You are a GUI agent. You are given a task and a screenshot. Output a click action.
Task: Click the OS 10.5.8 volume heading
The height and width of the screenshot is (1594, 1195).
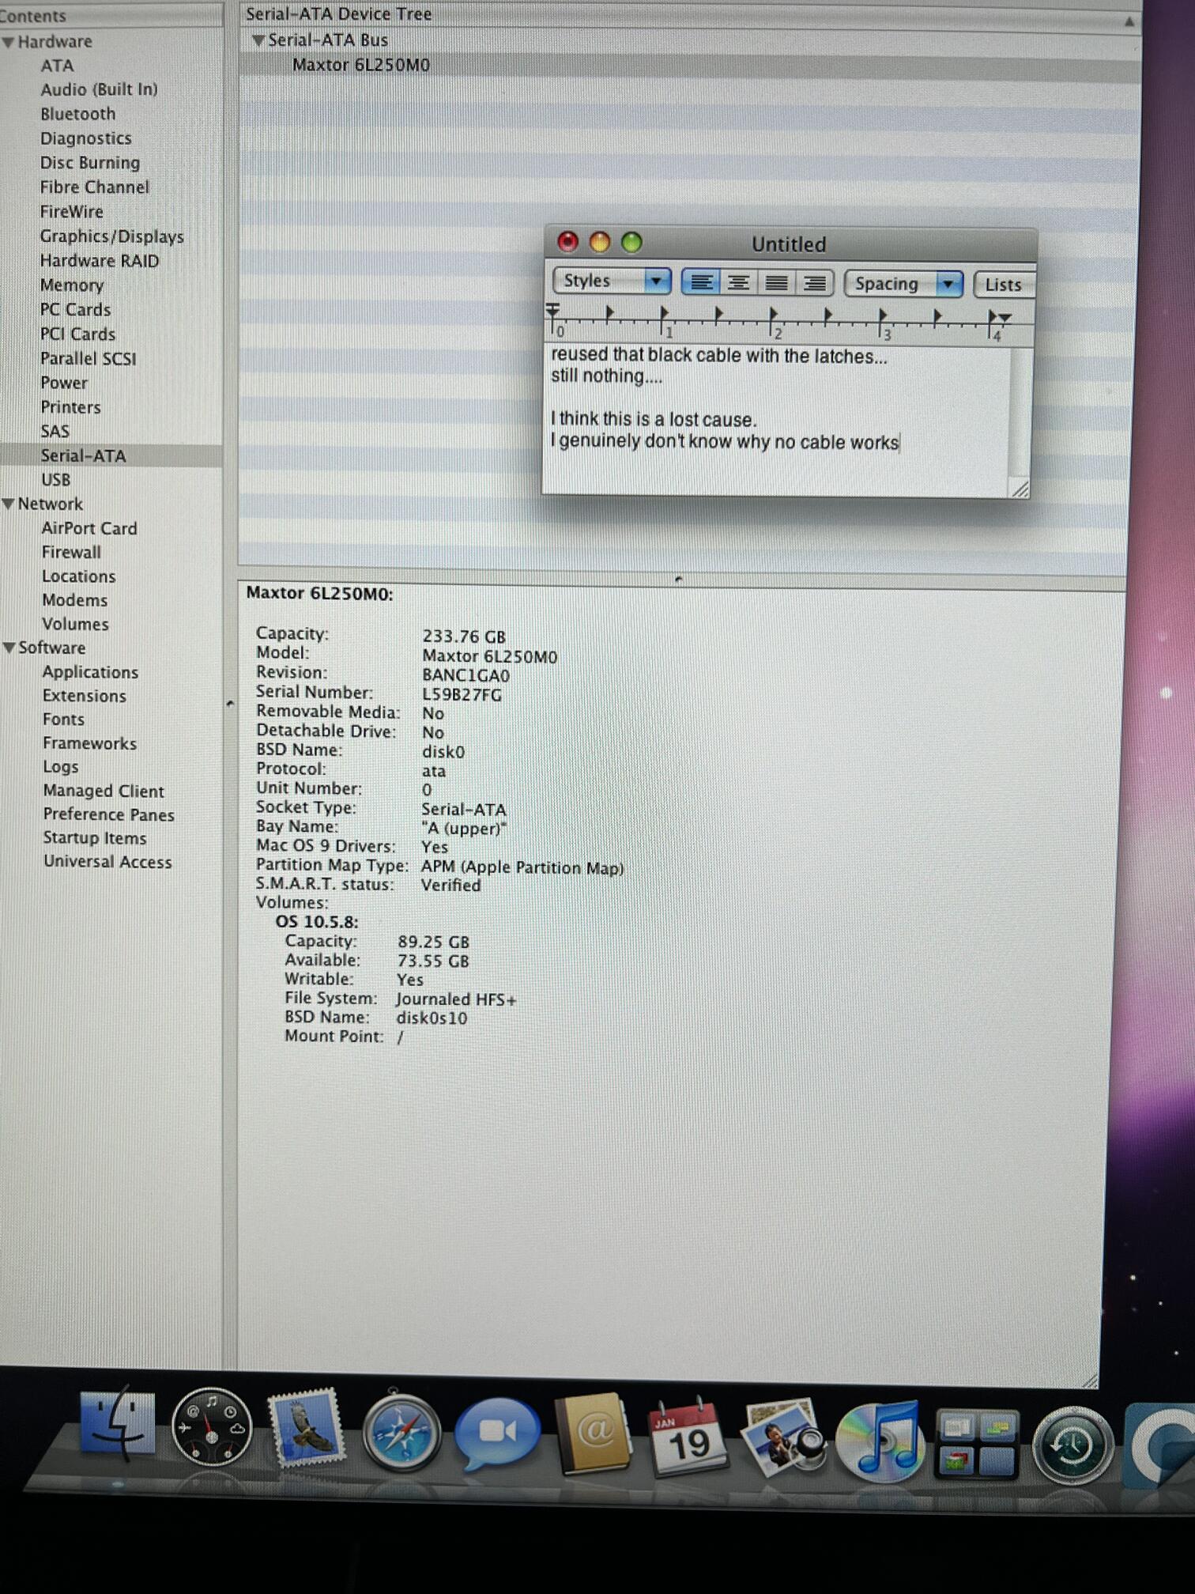pyautogui.click(x=317, y=922)
